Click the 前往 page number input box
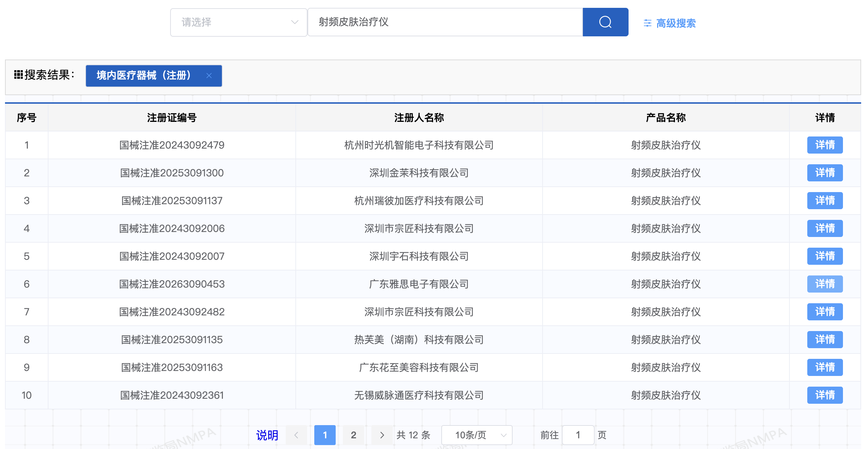Image resolution: width=864 pixels, height=449 pixels. point(578,435)
